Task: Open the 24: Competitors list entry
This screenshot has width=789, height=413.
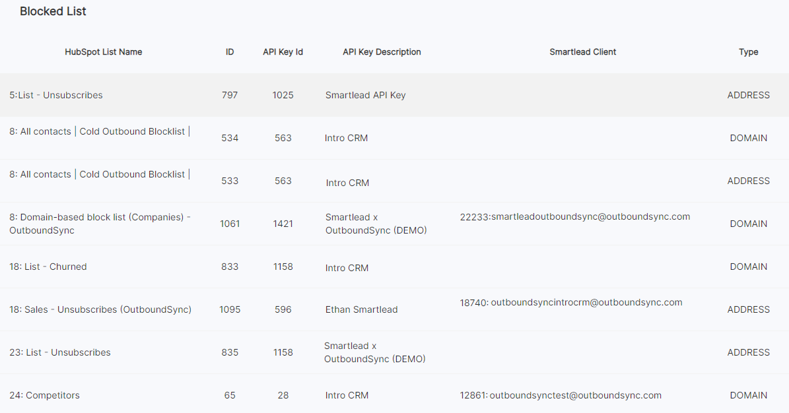Action: pos(44,395)
